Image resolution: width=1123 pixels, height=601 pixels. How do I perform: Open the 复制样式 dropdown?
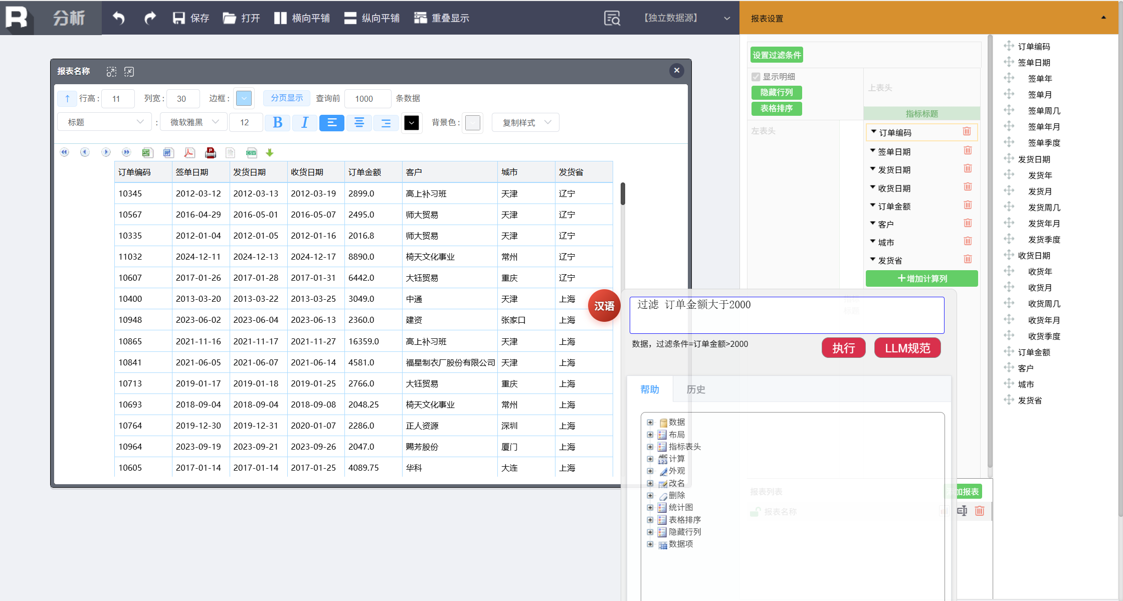click(x=525, y=123)
